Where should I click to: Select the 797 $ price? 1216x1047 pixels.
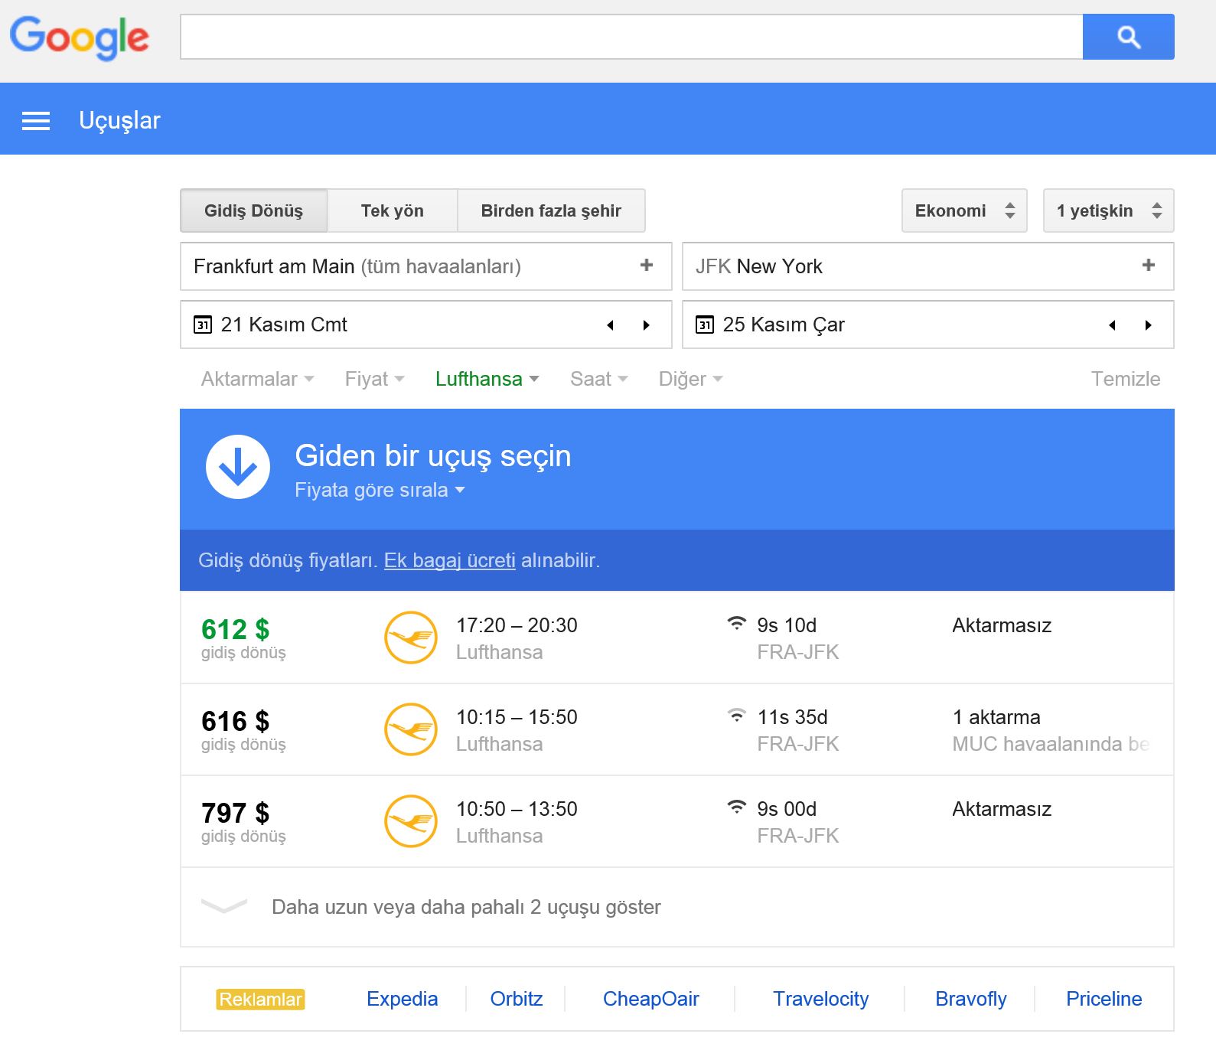236,813
